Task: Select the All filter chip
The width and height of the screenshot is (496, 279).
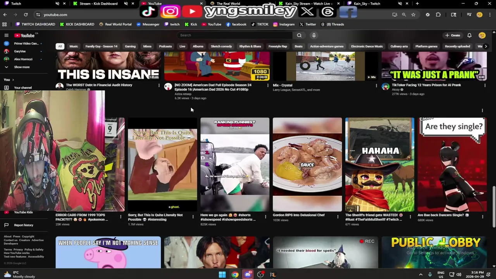Action: click(x=60, y=46)
